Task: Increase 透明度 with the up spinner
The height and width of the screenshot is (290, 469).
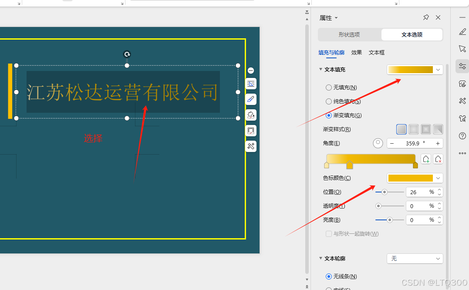Action: (x=439, y=204)
